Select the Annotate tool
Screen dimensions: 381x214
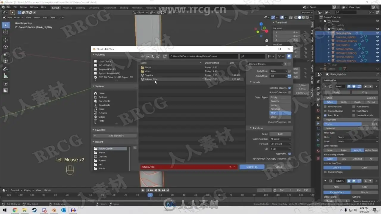6,69
